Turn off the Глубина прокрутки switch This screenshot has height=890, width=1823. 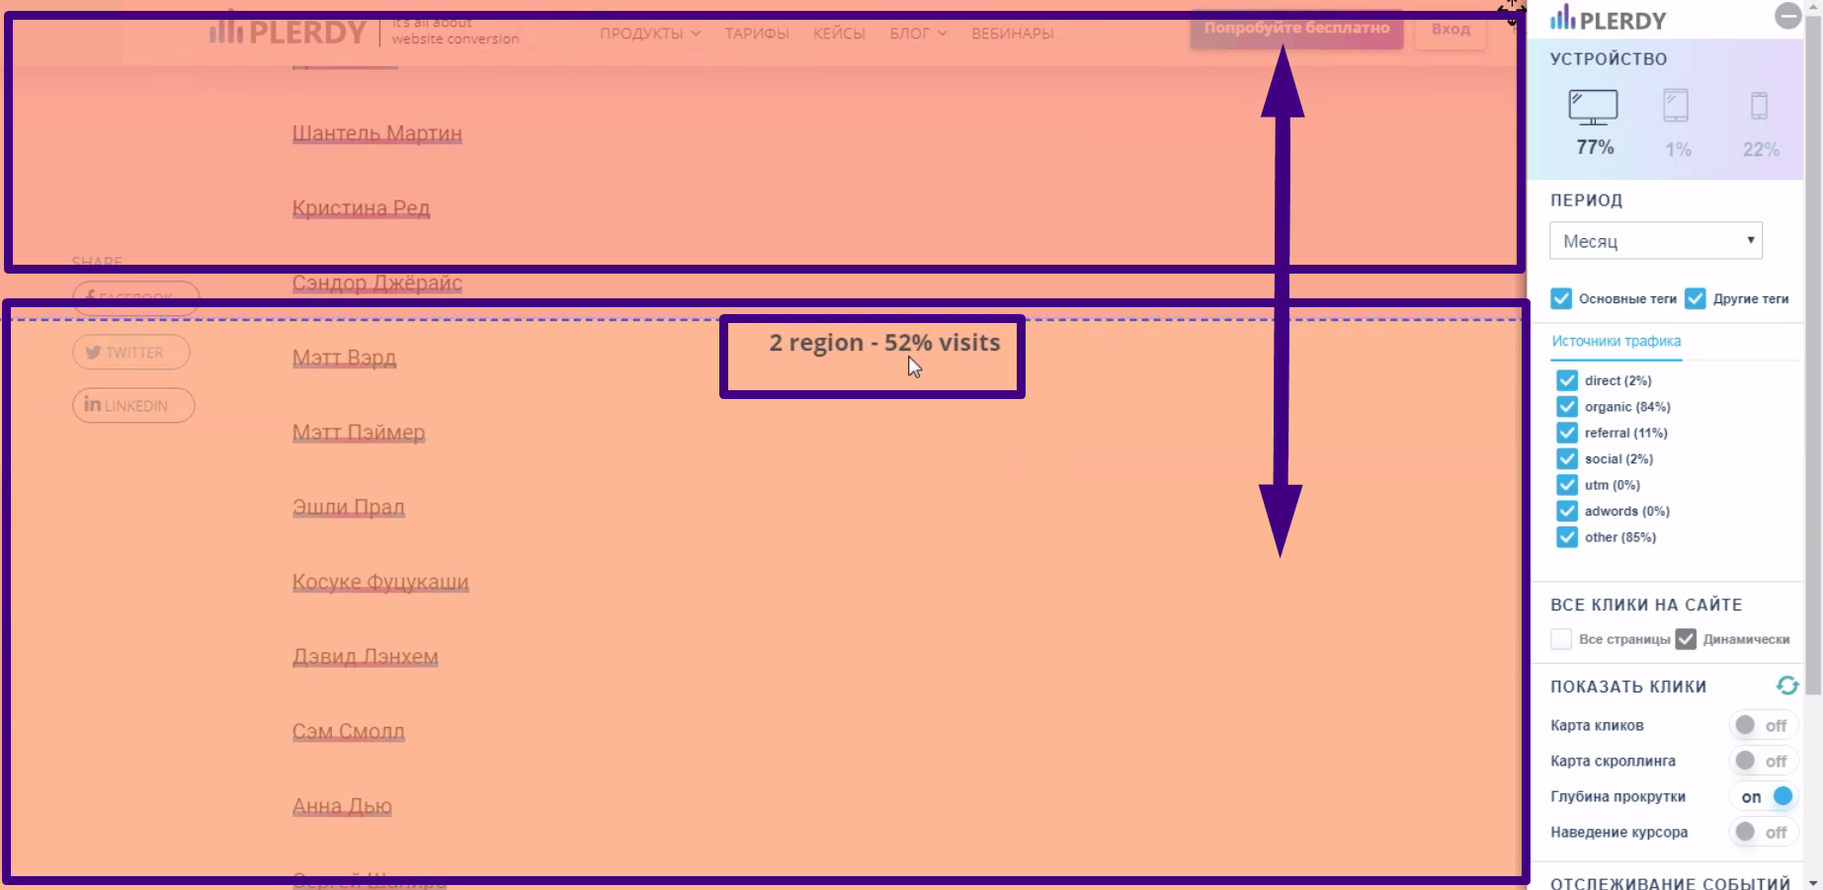(x=1763, y=796)
